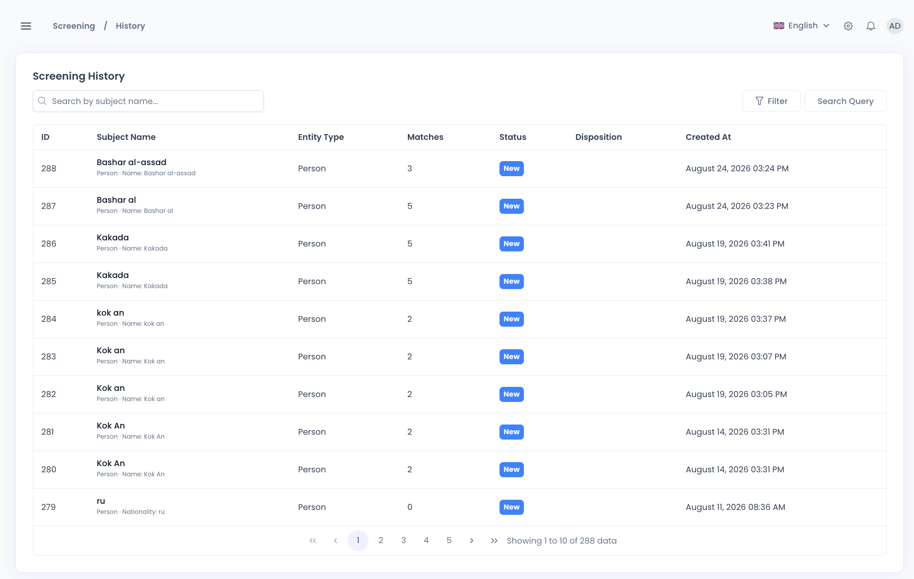The width and height of the screenshot is (914, 579).
Task: Click row ID 283
Action: click(x=49, y=356)
